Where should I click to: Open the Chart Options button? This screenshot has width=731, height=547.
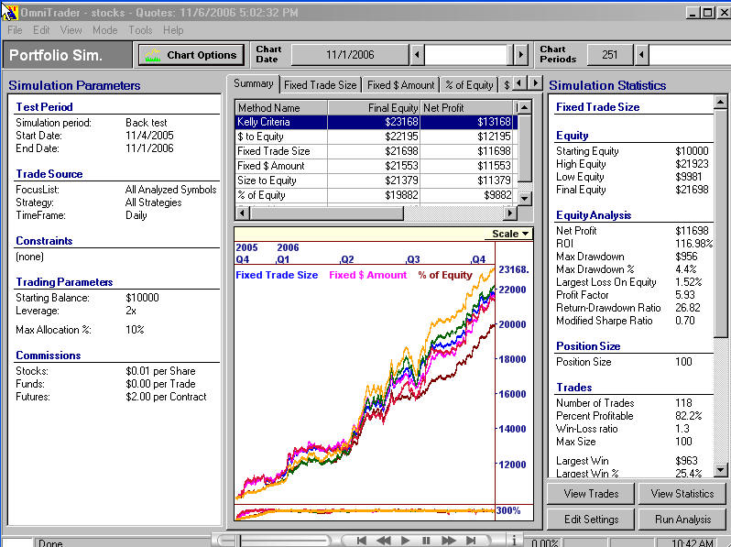pyautogui.click(x=191, y=55)
